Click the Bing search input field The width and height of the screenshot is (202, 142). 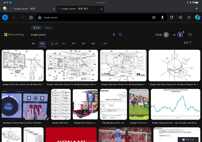coord(71,35)
